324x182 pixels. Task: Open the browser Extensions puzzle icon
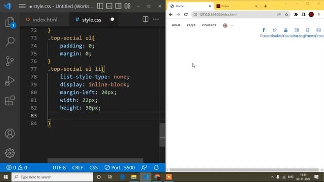tap(296, 15)
